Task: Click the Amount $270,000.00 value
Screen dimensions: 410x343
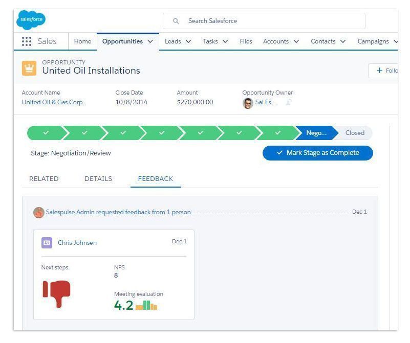Action: (195, 102)
